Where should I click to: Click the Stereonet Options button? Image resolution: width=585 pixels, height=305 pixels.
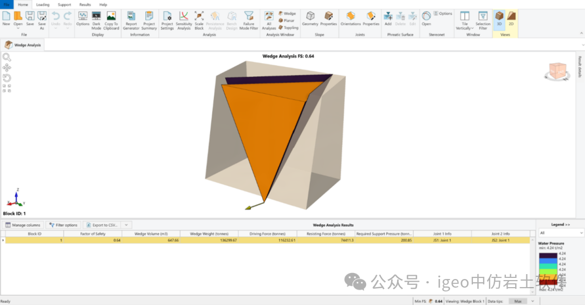click(443, 14)
